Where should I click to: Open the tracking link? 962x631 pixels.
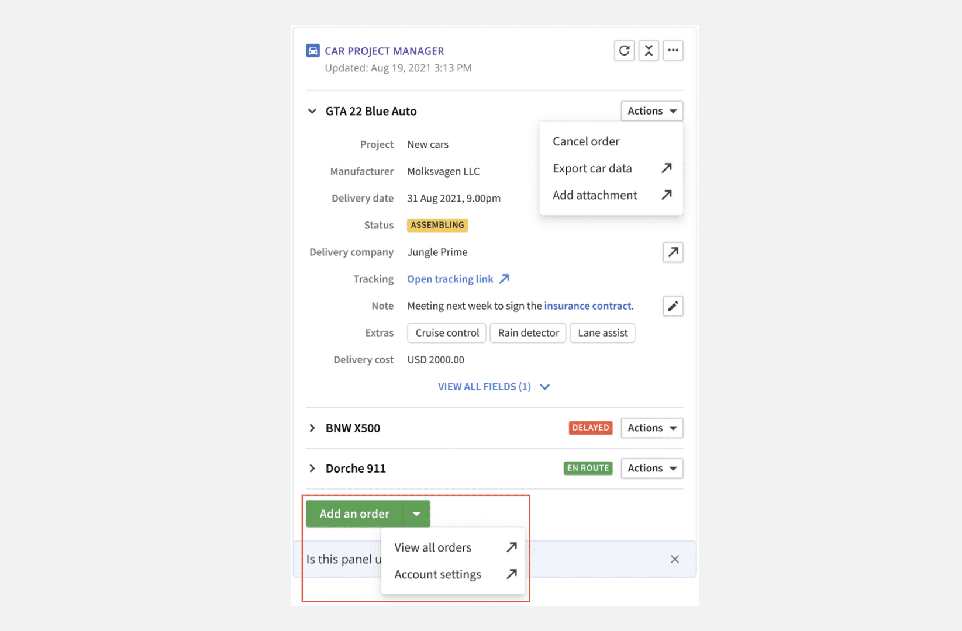[450, 279]
